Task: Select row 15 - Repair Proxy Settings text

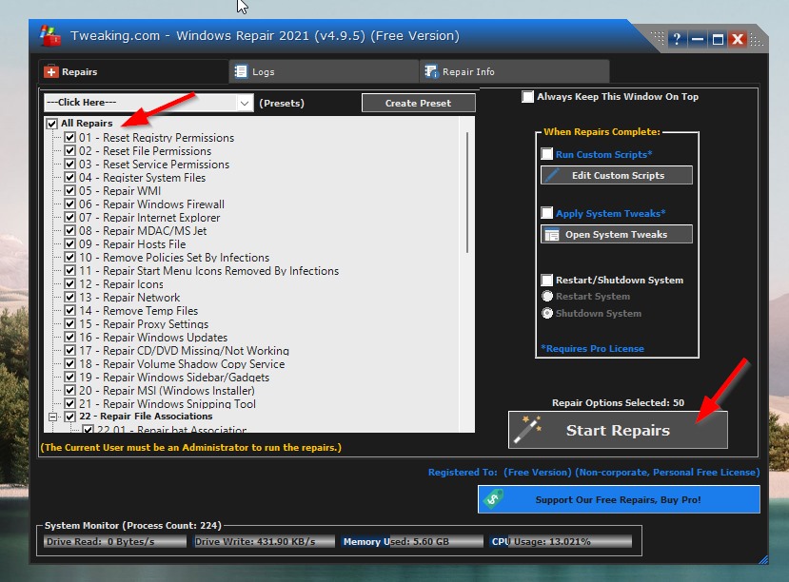Action: [144, 324]
